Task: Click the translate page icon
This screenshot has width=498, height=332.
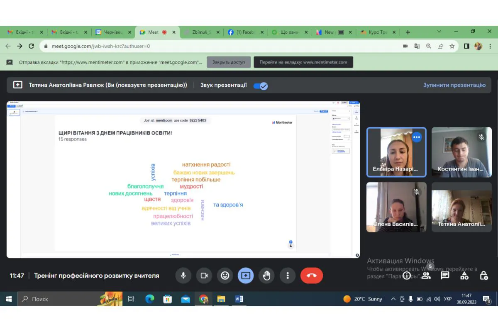Action: 417,46
